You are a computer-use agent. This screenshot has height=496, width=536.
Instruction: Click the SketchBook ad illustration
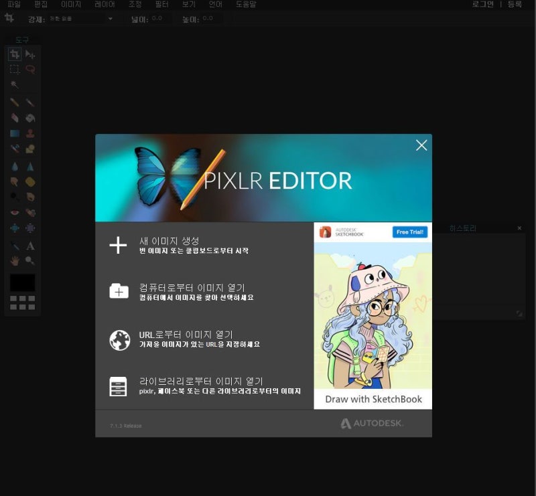[373, 315]
